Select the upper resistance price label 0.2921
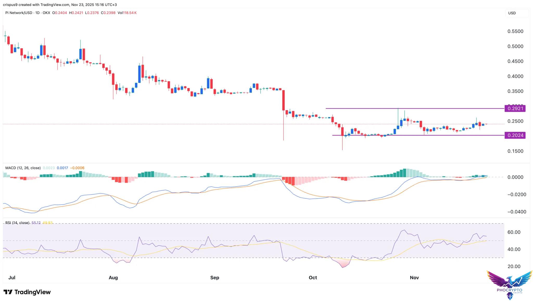 (515, 109)
